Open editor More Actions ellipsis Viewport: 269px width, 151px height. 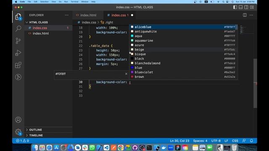251,15
